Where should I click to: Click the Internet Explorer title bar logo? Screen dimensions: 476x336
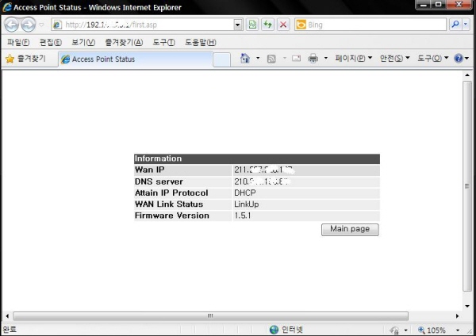tap(7, 7)
